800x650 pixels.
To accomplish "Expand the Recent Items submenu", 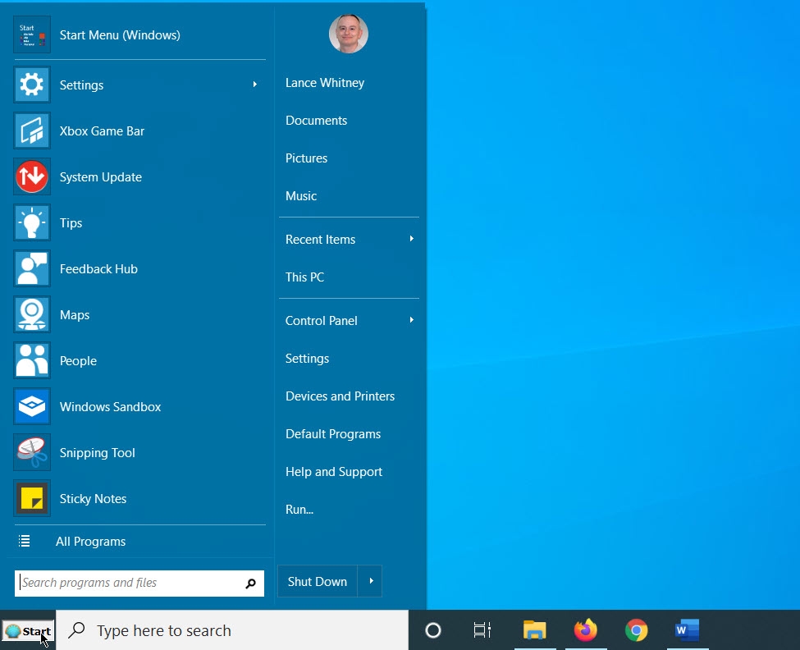I will [411, 239].
